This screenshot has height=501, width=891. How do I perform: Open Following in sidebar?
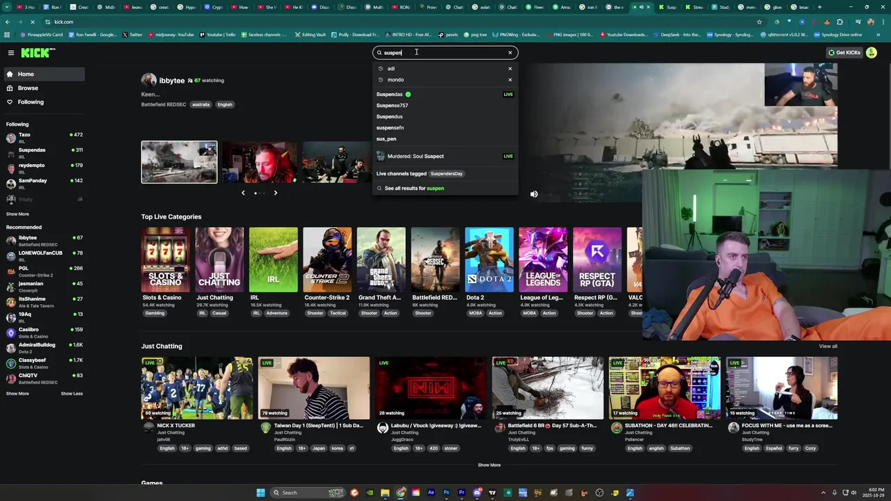tap(43, 102)
